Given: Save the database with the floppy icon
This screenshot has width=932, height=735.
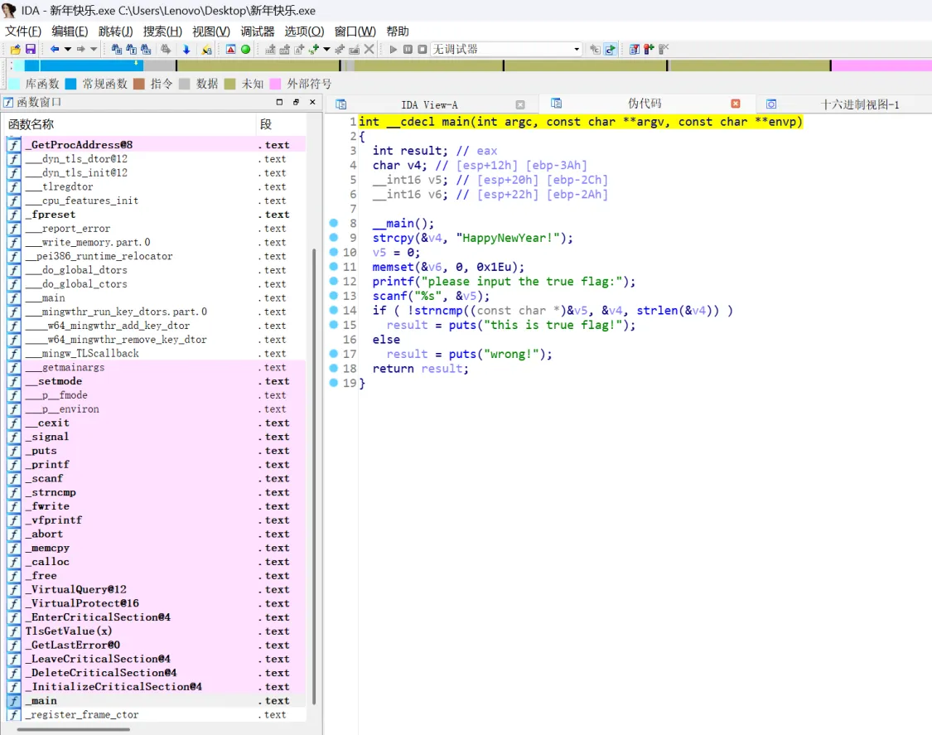Looking at the screenshot, I should 31,50.
